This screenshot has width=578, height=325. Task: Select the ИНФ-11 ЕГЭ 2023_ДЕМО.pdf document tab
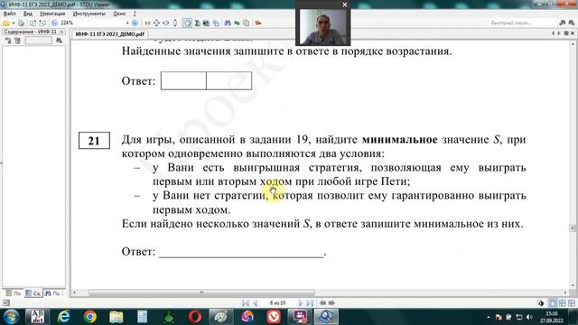pyautogui.click(x=109, y=34)
